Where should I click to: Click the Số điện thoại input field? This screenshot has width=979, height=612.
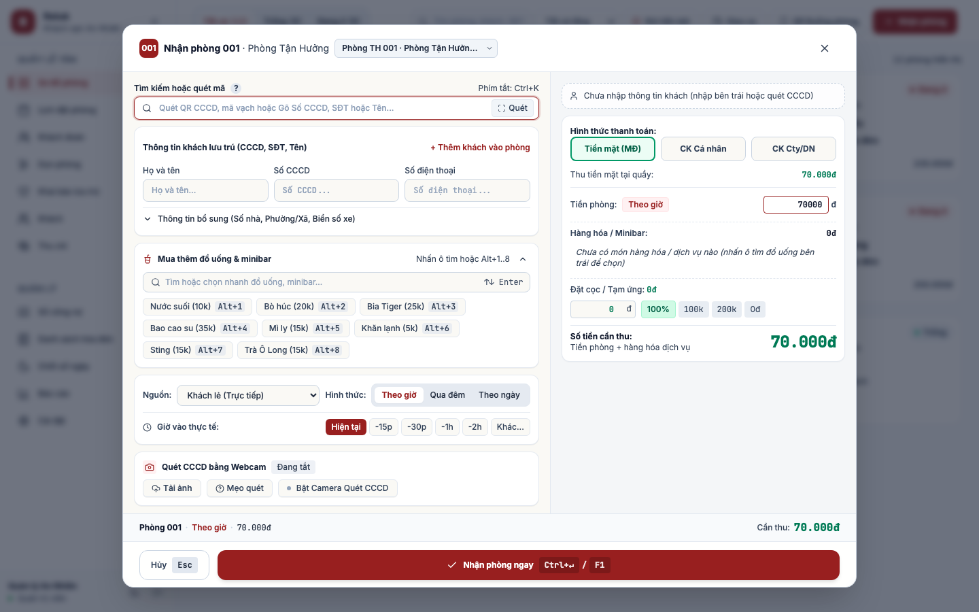[467, 190]
